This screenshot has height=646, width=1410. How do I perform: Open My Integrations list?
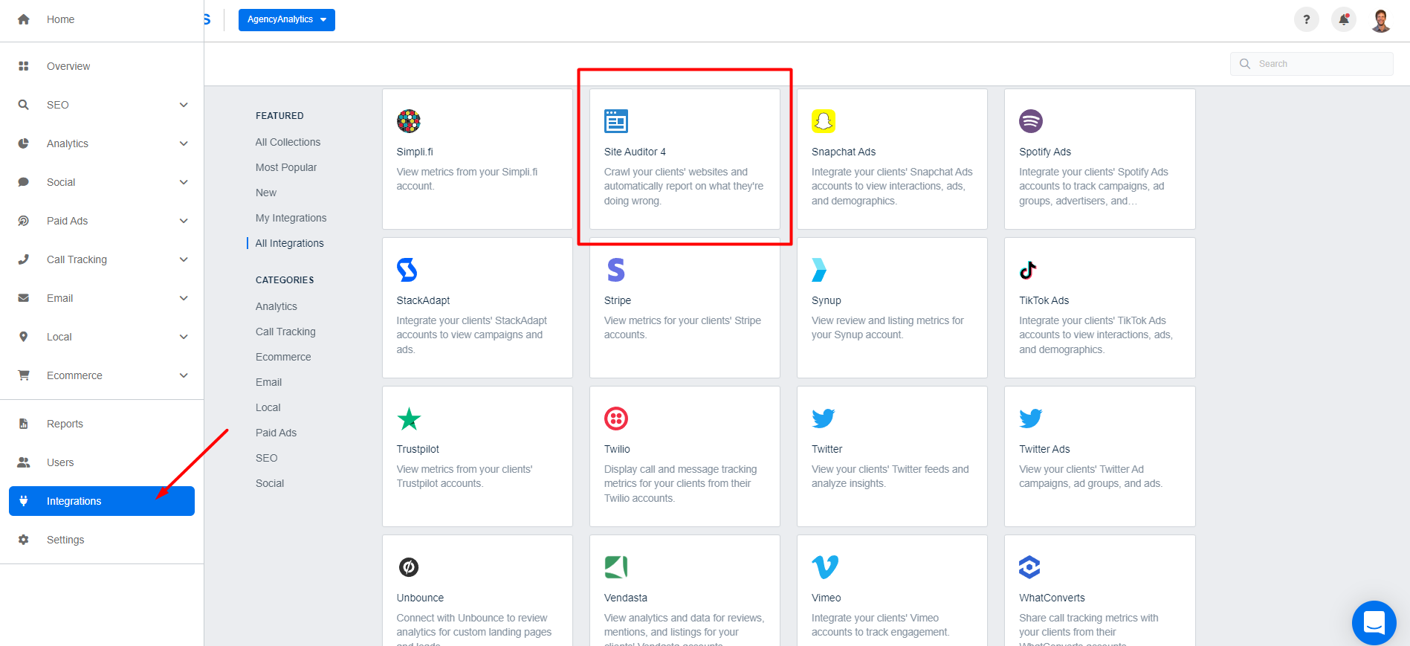point(291,218)
